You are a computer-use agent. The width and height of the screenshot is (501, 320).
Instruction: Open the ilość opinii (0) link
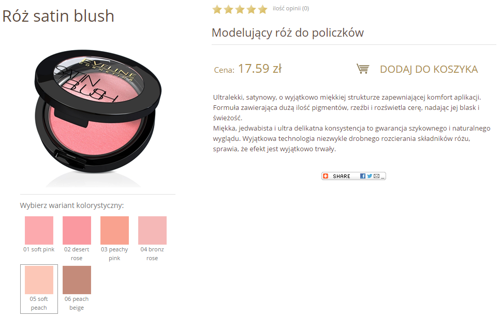[x=291, y=8]
